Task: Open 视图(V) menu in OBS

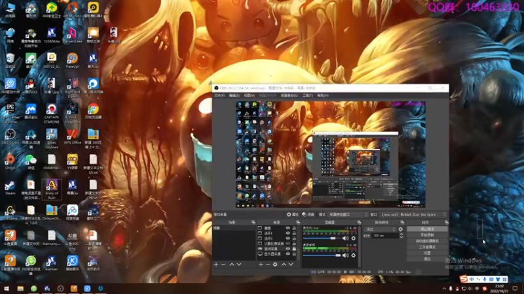Action: tap(249, 95)
